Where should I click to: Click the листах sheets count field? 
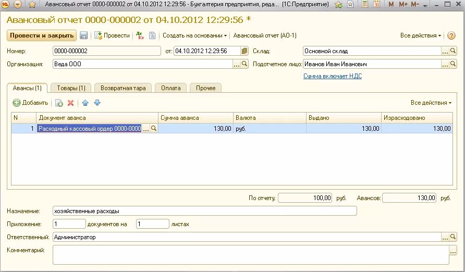152,224
